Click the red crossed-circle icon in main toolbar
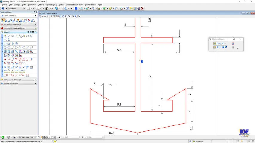This screenshot has width=255, height=143. 143,8
